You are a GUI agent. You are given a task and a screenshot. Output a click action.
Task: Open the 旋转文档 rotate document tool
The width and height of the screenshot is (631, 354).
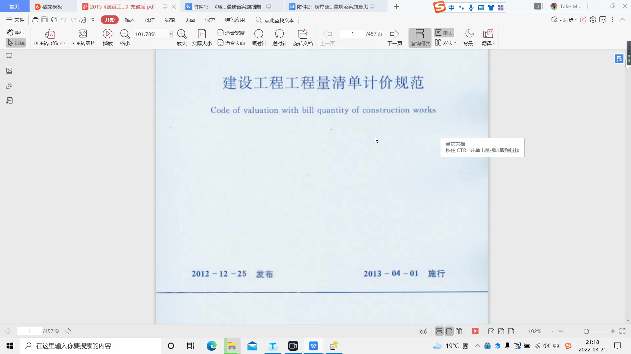[x=303, y=36]
